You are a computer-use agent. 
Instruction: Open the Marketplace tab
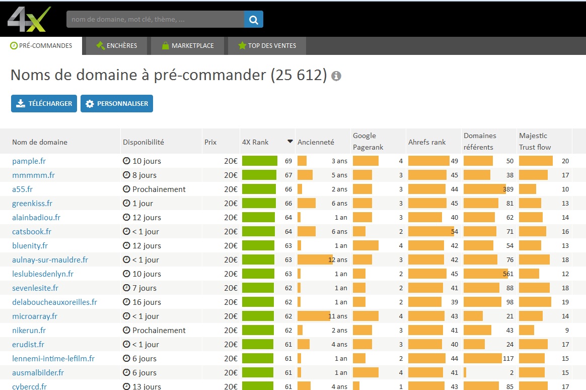188,46
